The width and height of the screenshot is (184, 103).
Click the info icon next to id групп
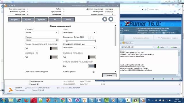93,72
